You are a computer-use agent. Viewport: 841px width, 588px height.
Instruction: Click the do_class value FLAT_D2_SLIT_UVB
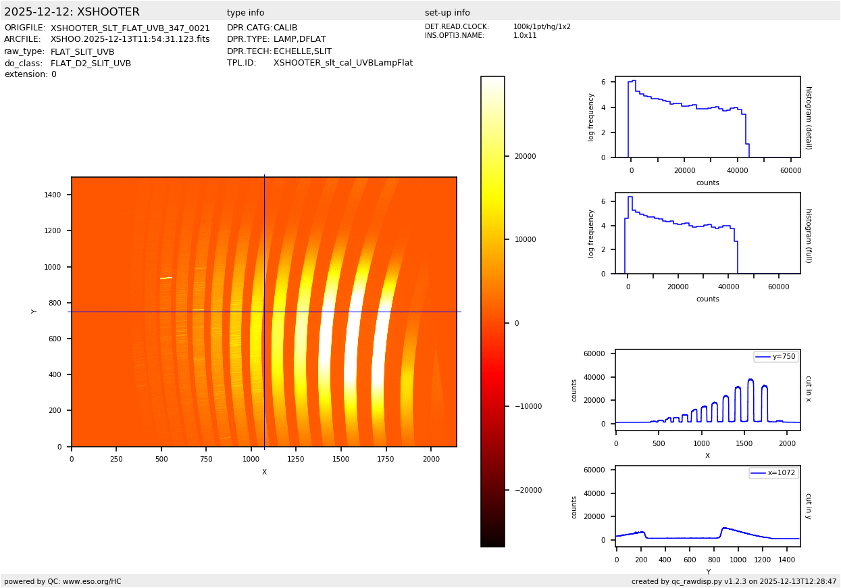[91, 63]
